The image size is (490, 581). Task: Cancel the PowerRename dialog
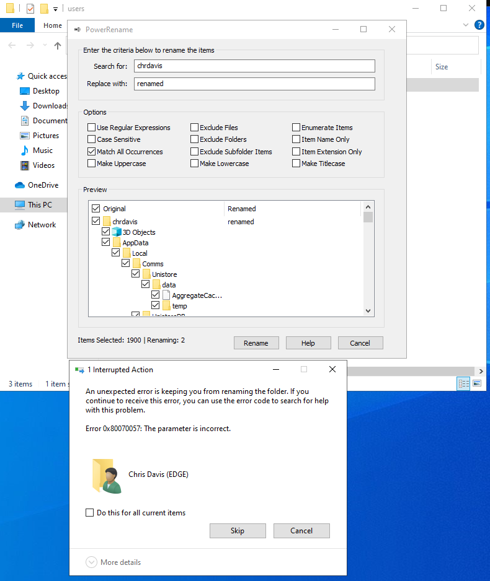coord(360,343)
